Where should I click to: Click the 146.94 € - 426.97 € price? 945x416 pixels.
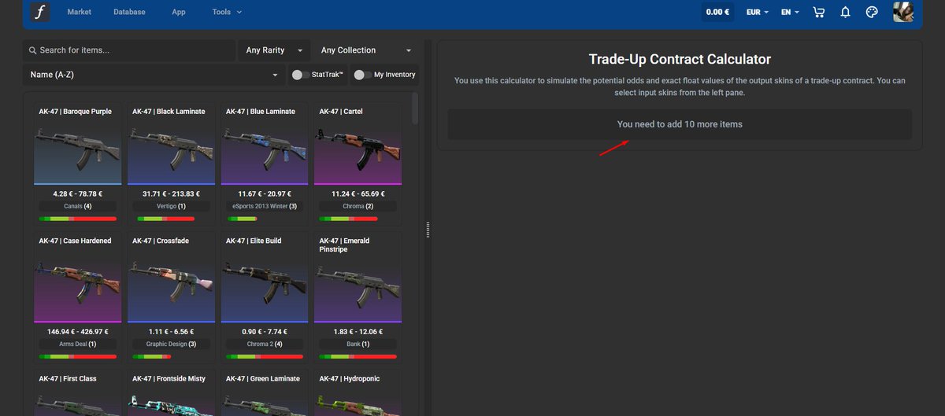point(78,333)
